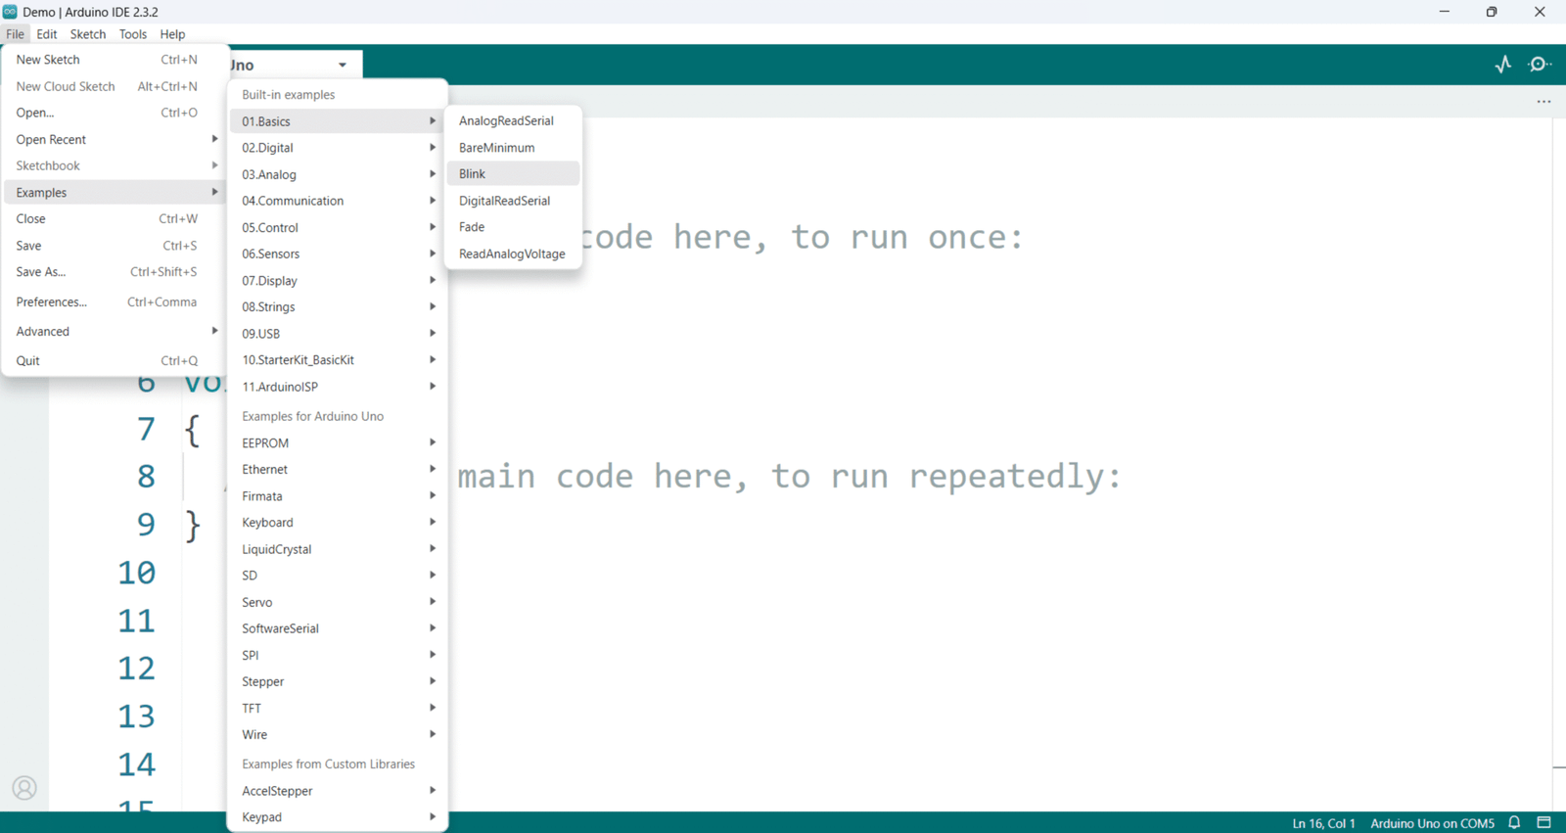Expand the SPI library examples
The width and height of the screenshot is (1566, 833).
point(338,655)
